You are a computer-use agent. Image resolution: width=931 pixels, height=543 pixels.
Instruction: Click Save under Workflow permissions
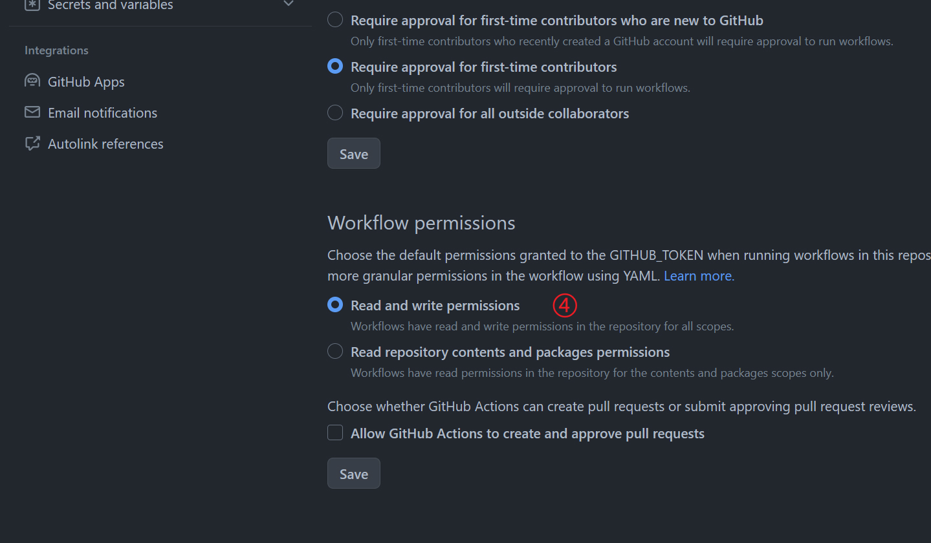pyautogui.click(x=353, y=473)
